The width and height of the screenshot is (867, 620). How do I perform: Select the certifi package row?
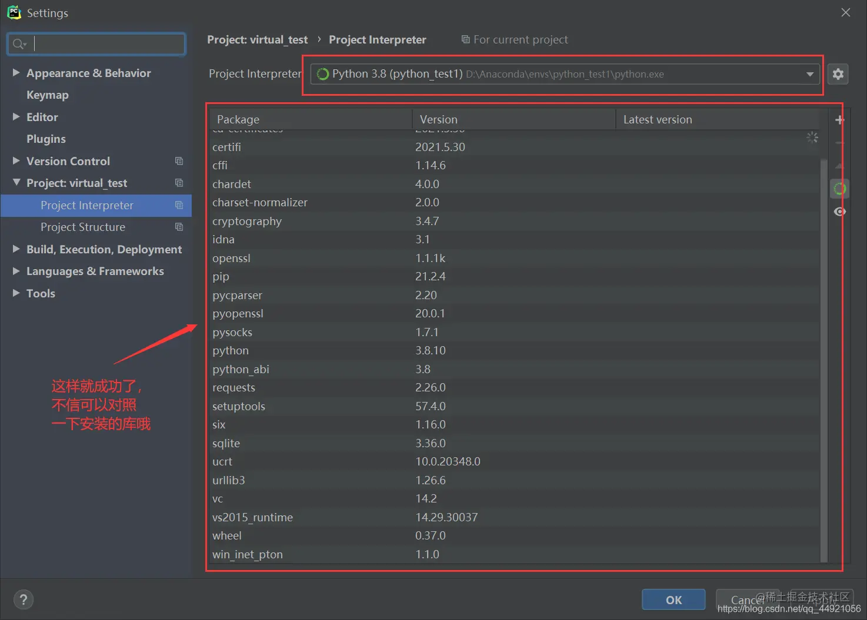pos(515,147)
